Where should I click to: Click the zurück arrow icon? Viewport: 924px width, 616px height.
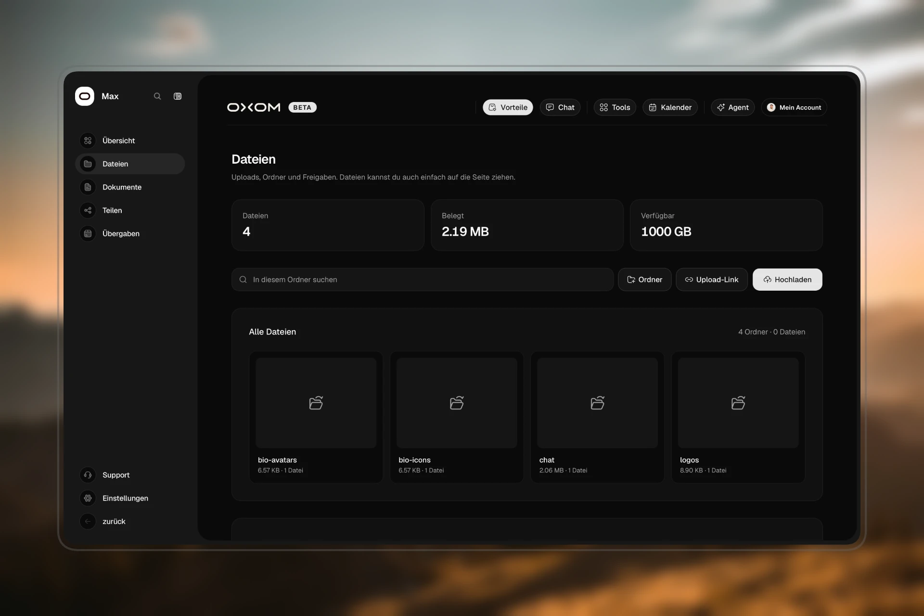88,521
